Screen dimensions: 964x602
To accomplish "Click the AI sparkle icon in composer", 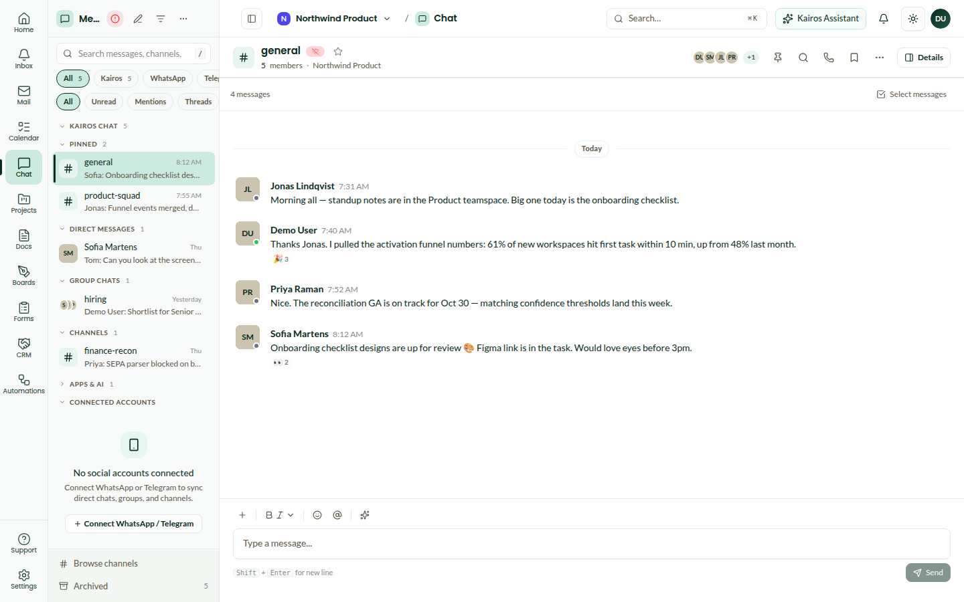I will (x=365, y=515).
